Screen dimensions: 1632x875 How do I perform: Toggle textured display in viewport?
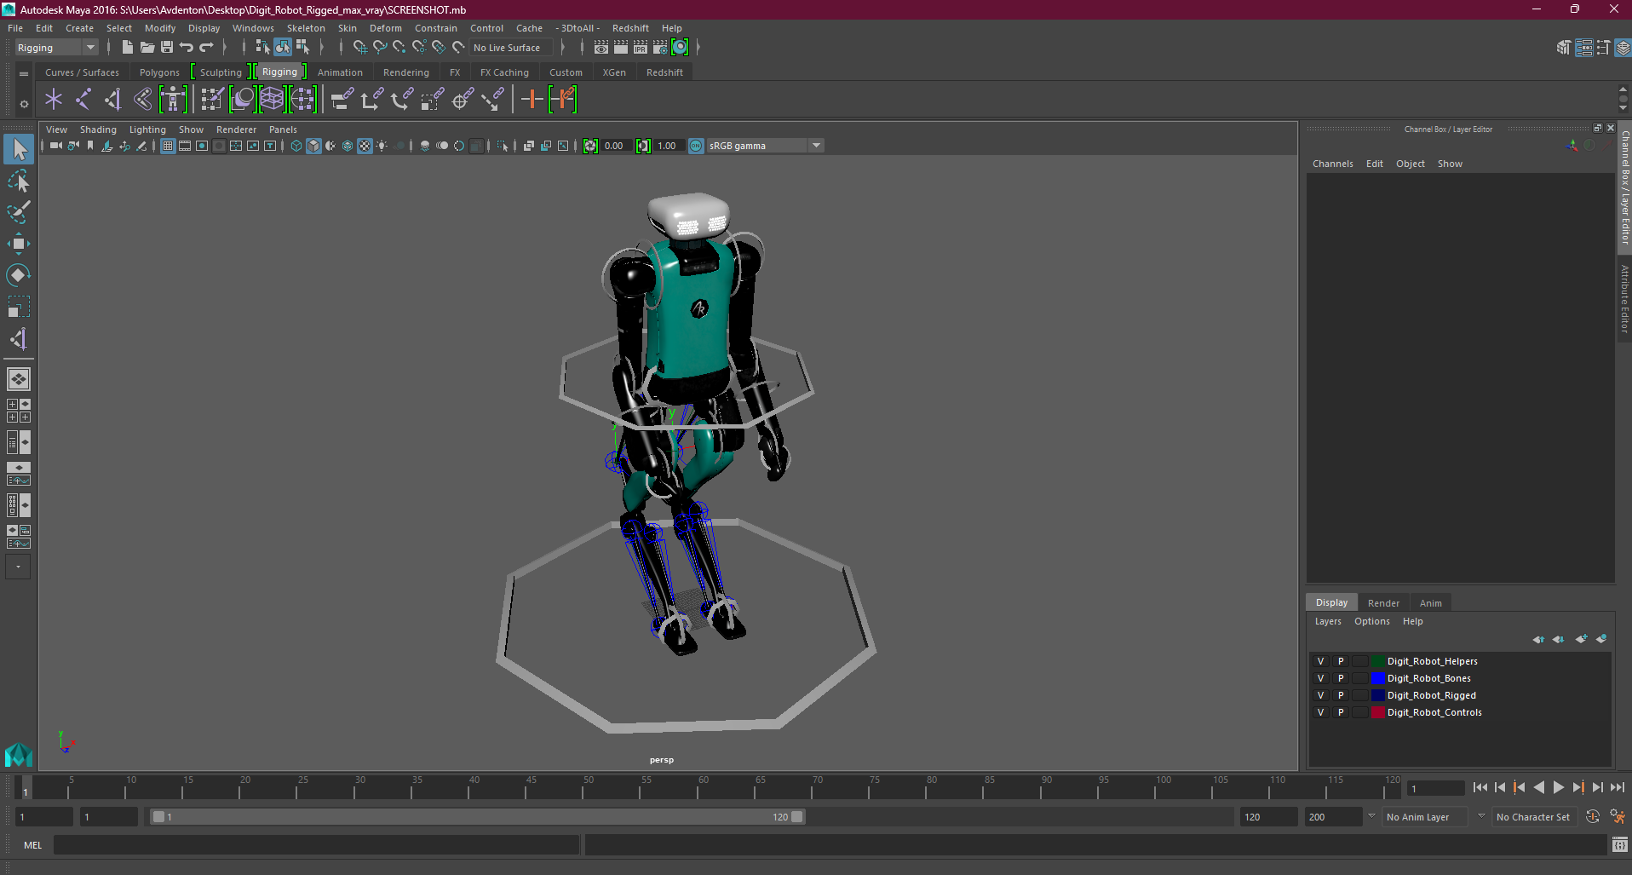click(x=365, y=146)
